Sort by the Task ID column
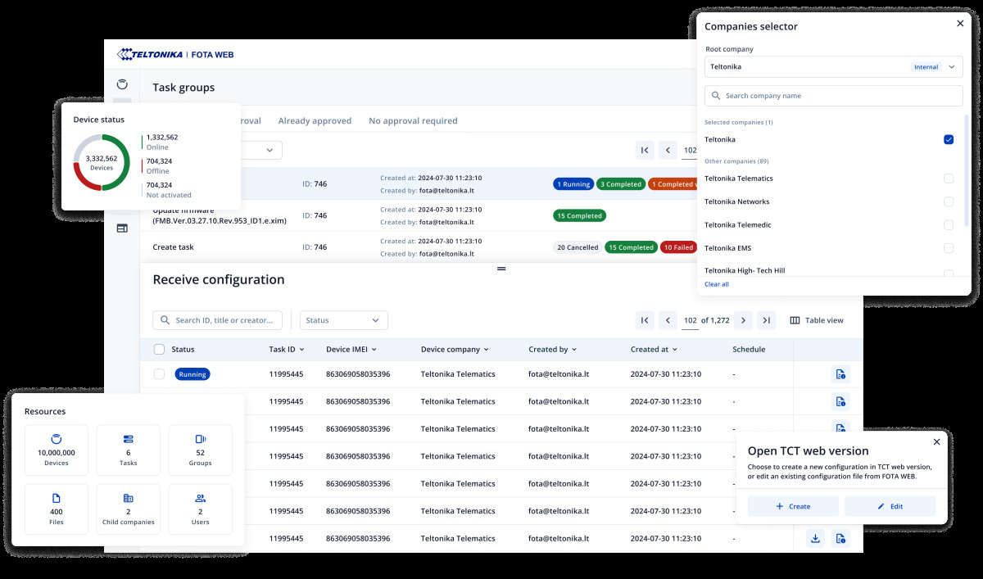Viewport: 983px width, 579px height. [287, 350]
